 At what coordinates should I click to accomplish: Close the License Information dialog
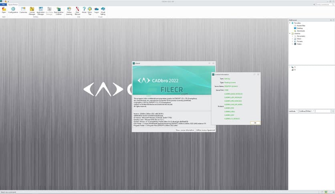click(x=258, y=74)
